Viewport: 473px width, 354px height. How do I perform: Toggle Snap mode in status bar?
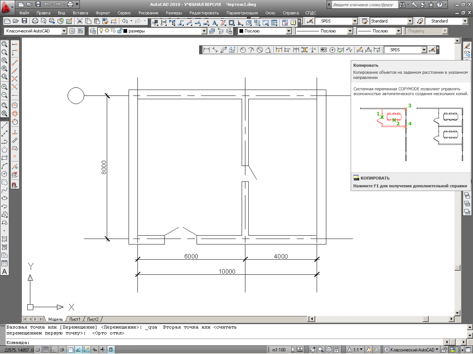coord(38,350)
